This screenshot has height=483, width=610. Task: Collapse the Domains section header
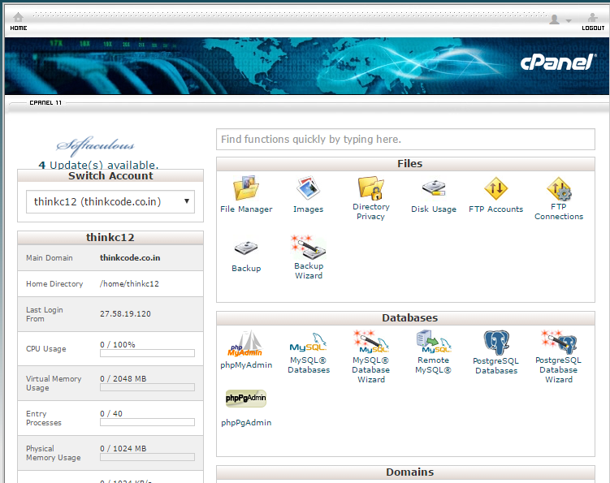point(405,472)
